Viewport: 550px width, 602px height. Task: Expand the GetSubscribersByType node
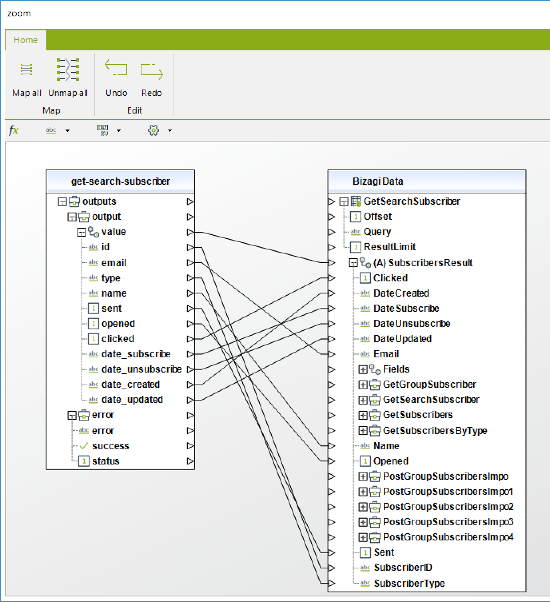(363, 431)
